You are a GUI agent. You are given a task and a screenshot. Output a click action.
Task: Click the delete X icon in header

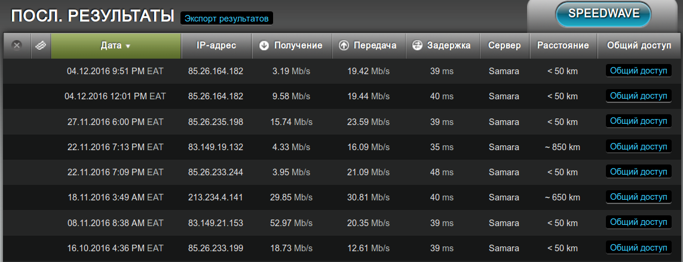(x=17, y=45)
